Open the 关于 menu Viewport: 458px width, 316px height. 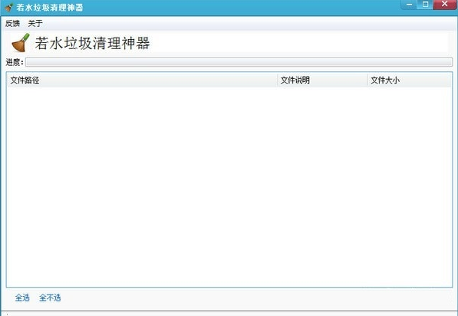(35, 23)
